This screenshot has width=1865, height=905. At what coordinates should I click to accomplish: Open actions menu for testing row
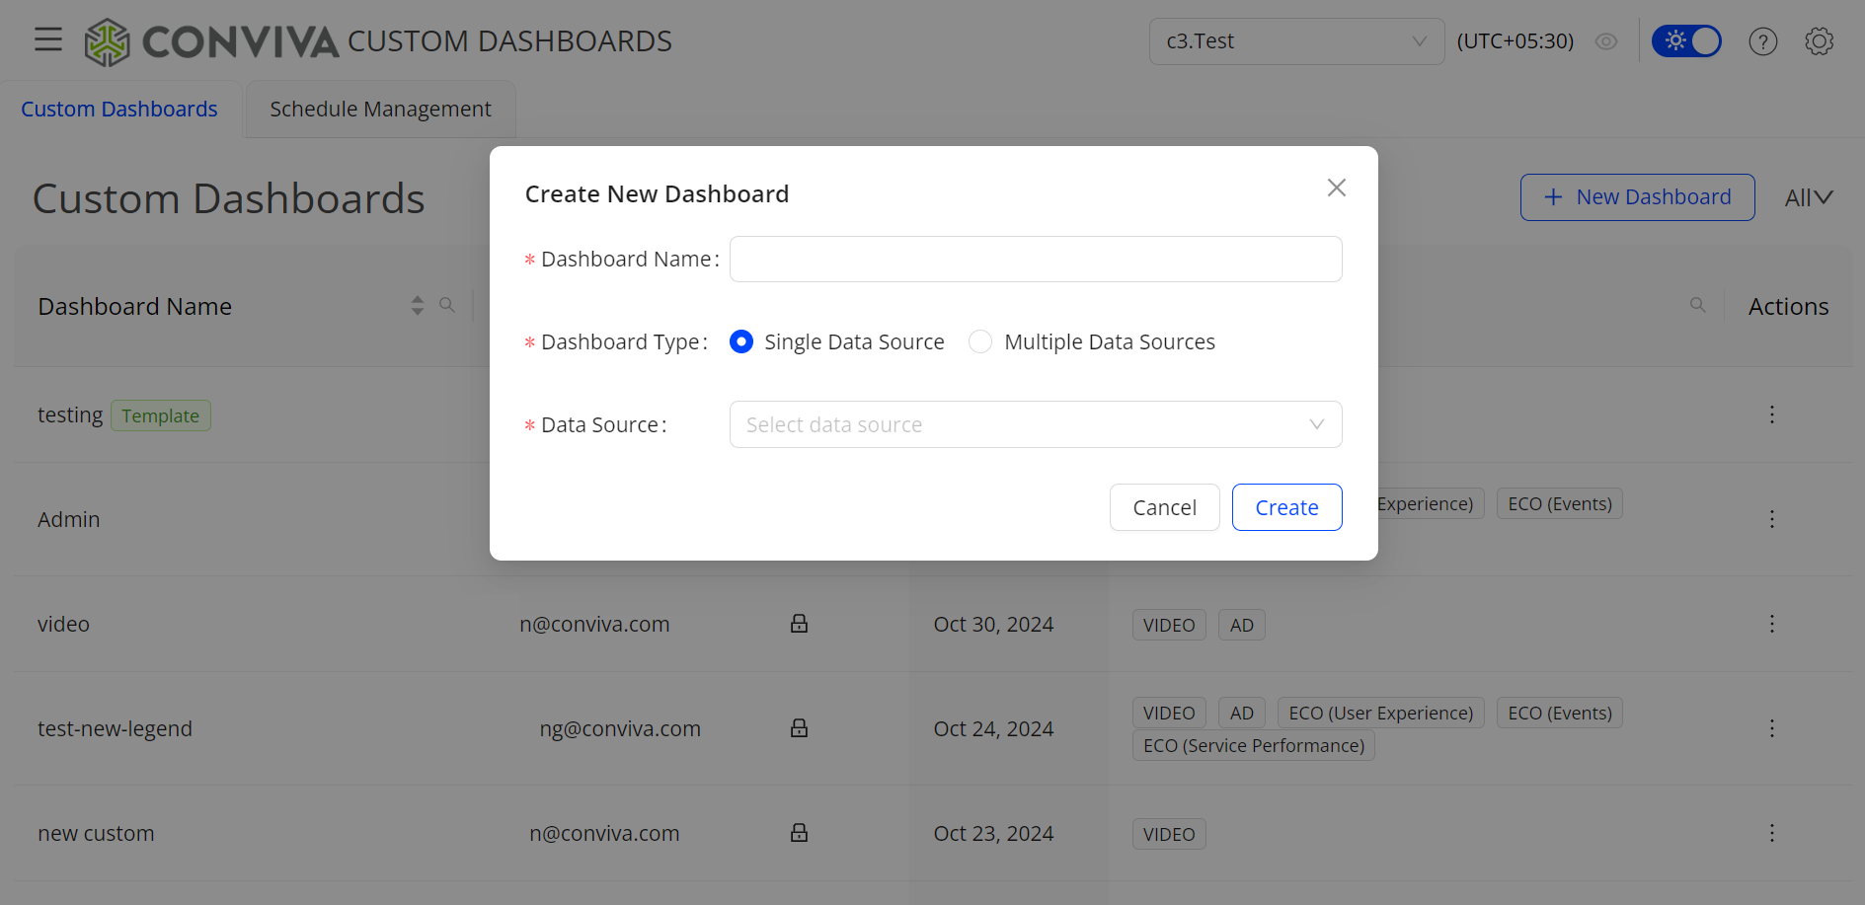coord(1771,415)
